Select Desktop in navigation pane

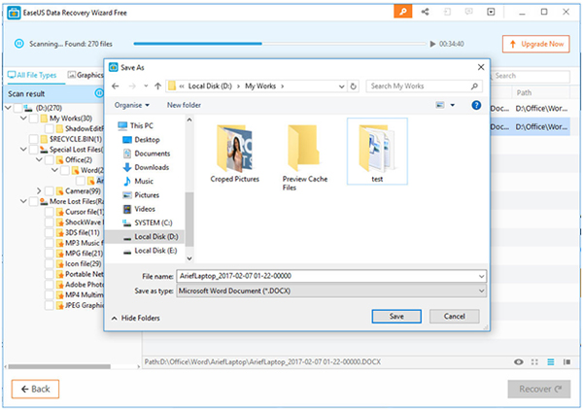pyautogui.click(x=141, y=140)
